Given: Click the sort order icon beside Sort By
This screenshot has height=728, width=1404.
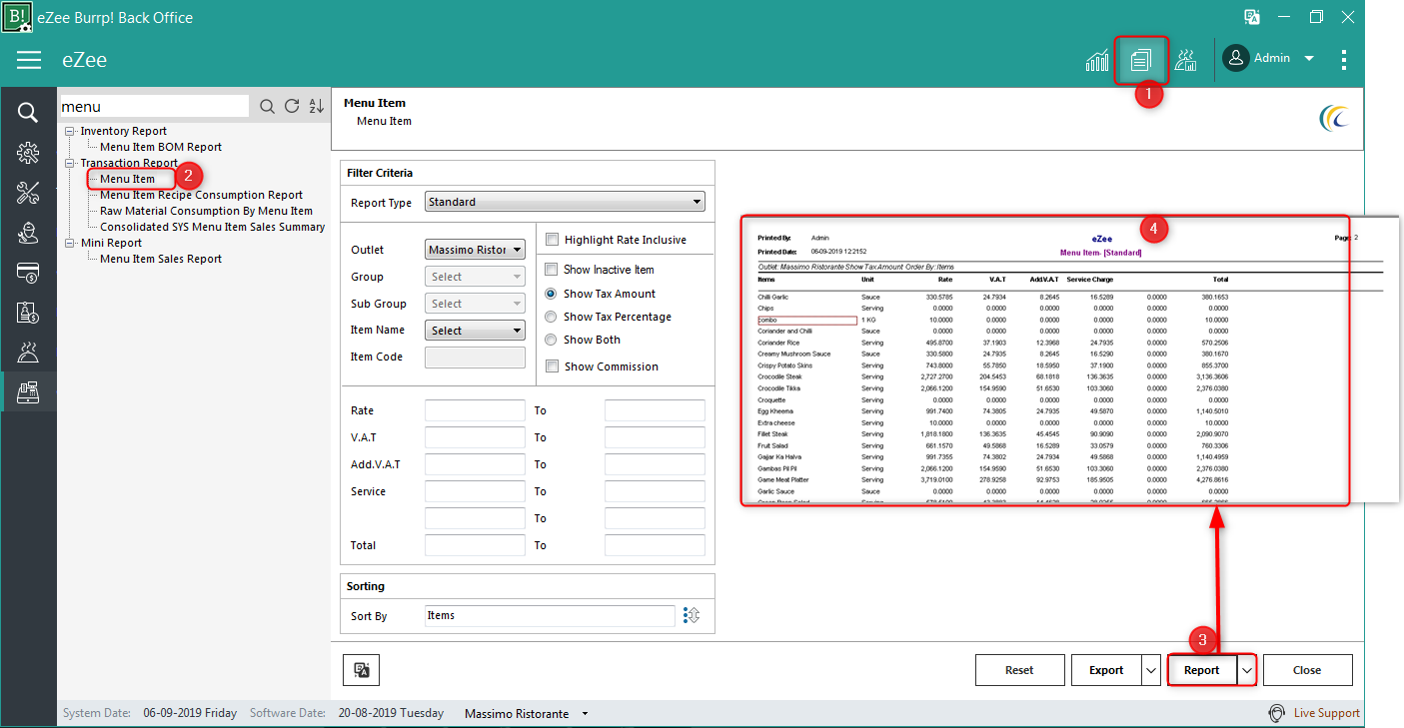Looking at the screenshot, I should 691,616.
